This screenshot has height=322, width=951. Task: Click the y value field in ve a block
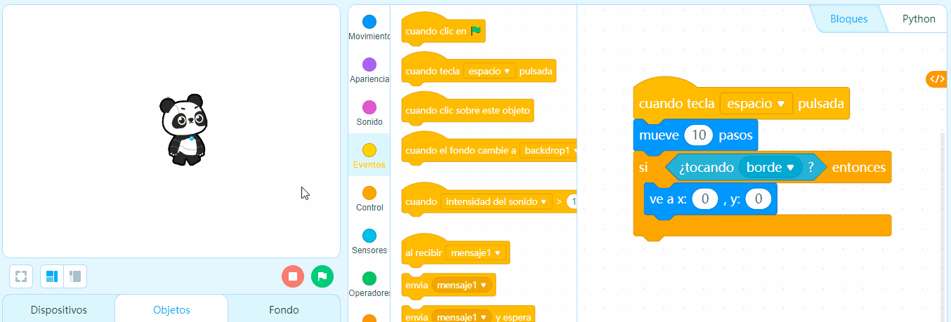click(x=758, y=199)
